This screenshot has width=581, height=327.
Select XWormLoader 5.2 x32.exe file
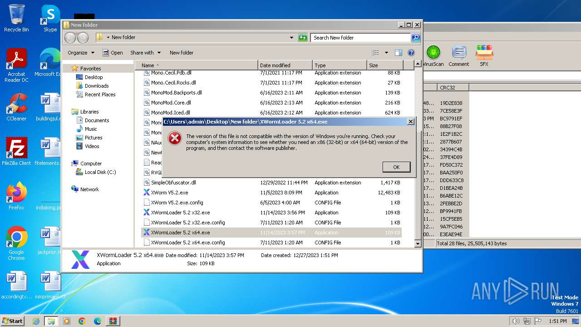[x=271, y=213]
